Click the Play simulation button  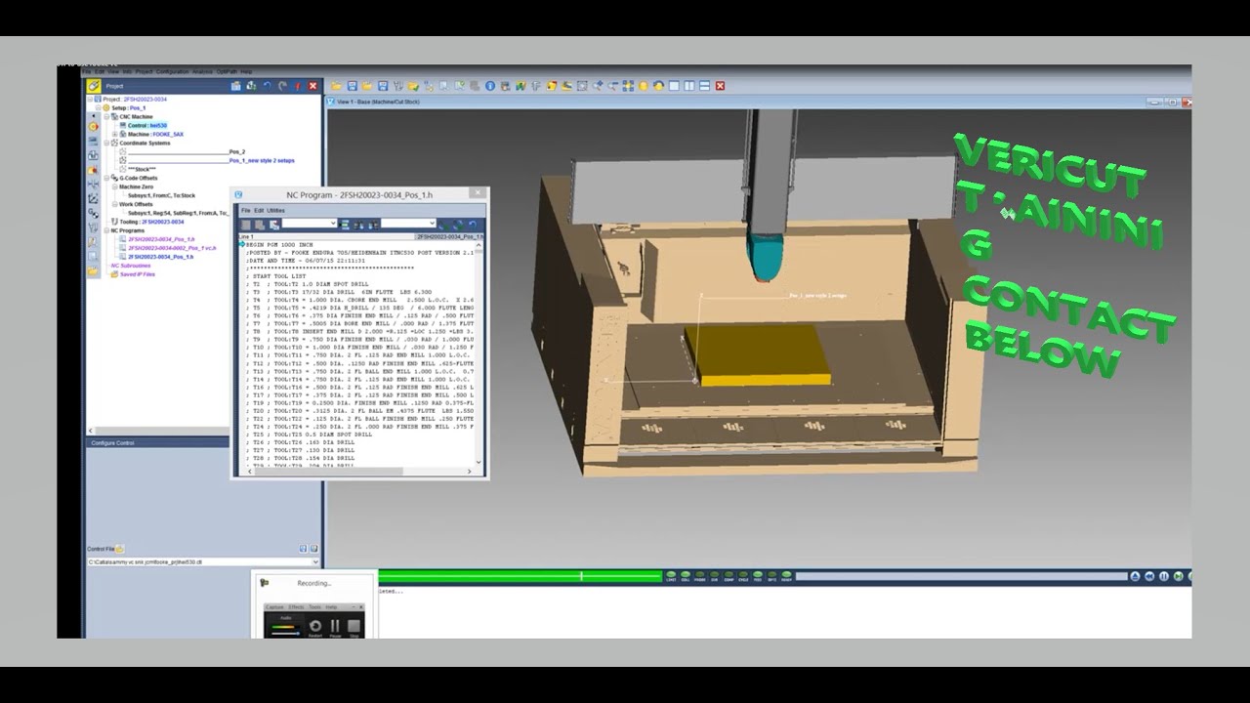1179,576
